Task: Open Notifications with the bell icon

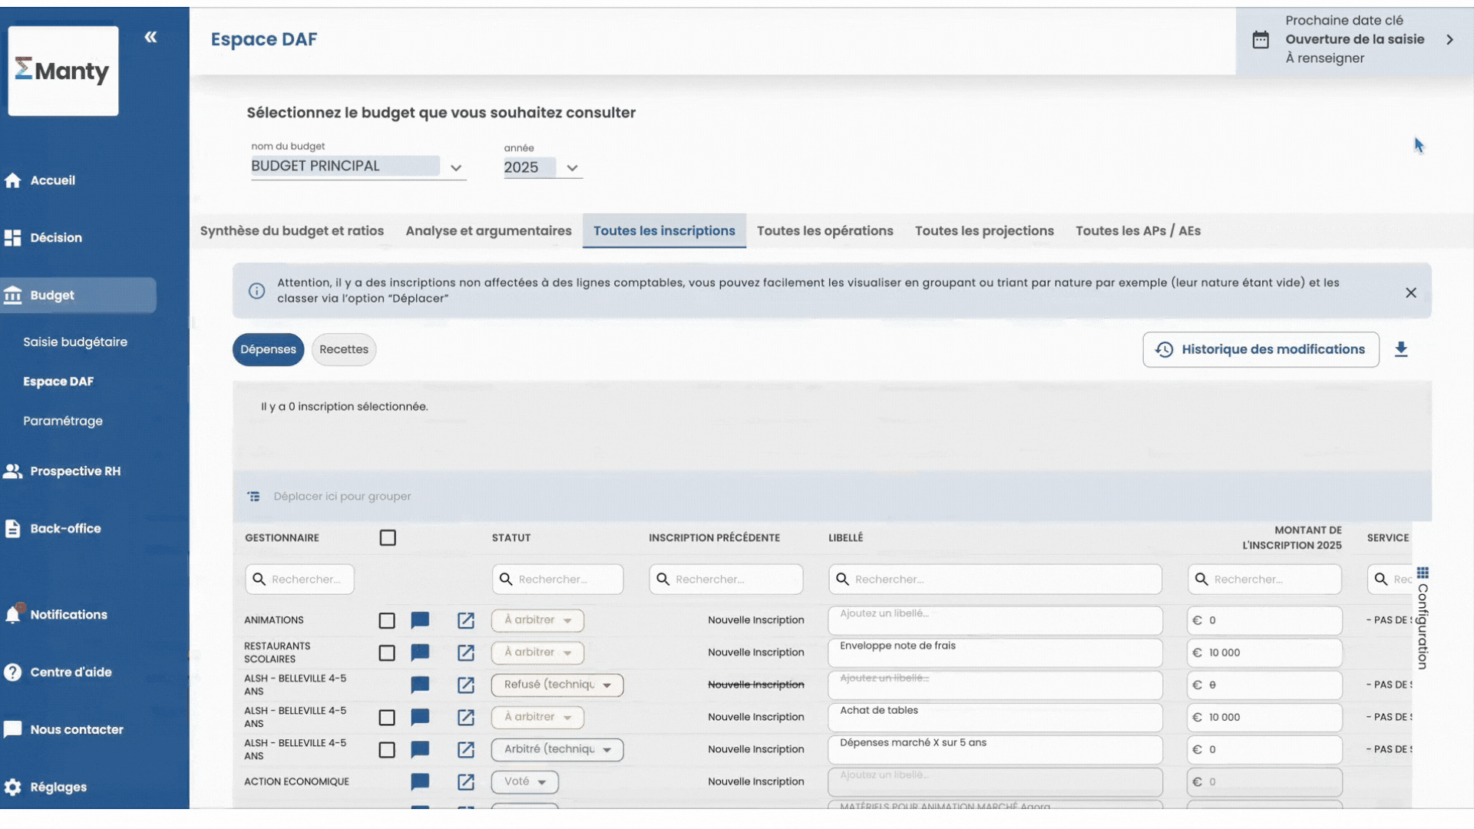Action: (13, 614)
